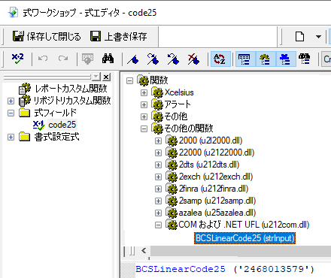This screenshot has height=278, width=331.
Task: Expand the Xcelsius function group
Action: point(144,92)
